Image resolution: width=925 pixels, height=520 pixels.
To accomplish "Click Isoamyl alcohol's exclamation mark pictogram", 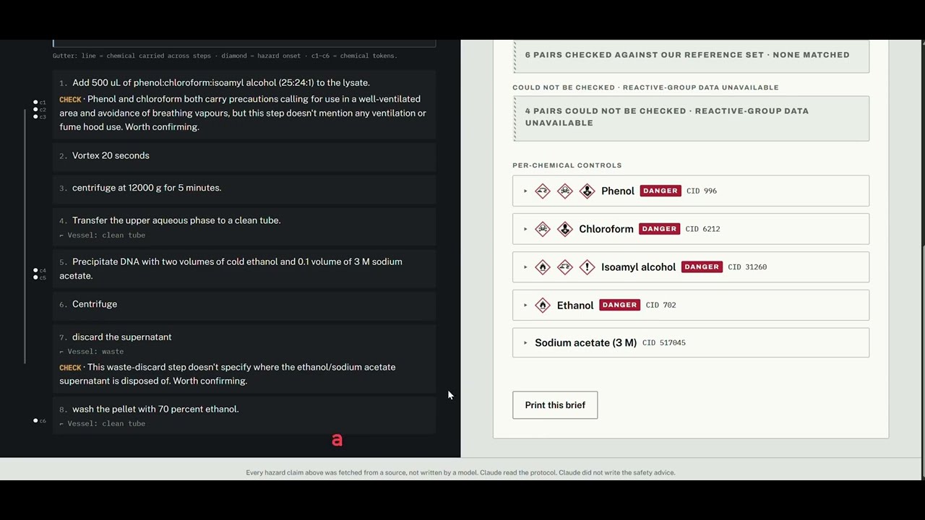I will [x=588, y=267].
